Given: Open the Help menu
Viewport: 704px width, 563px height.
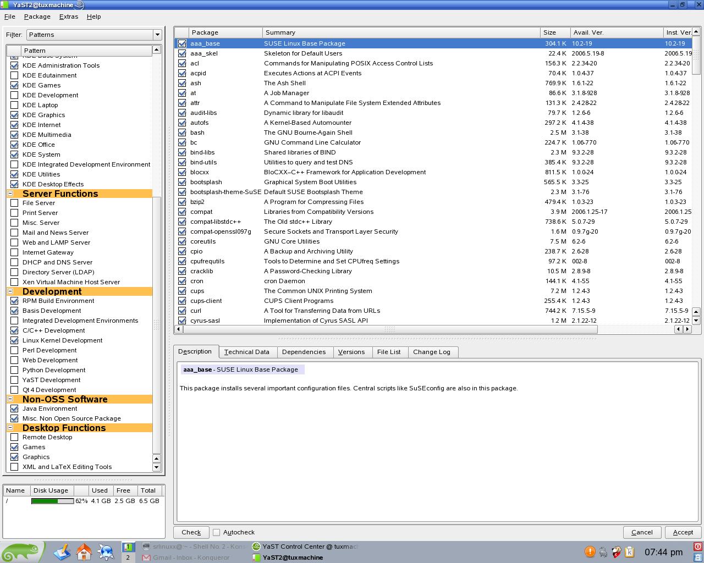Looking at the screenshot, I should pyautogui.click(x=94, y=16).
